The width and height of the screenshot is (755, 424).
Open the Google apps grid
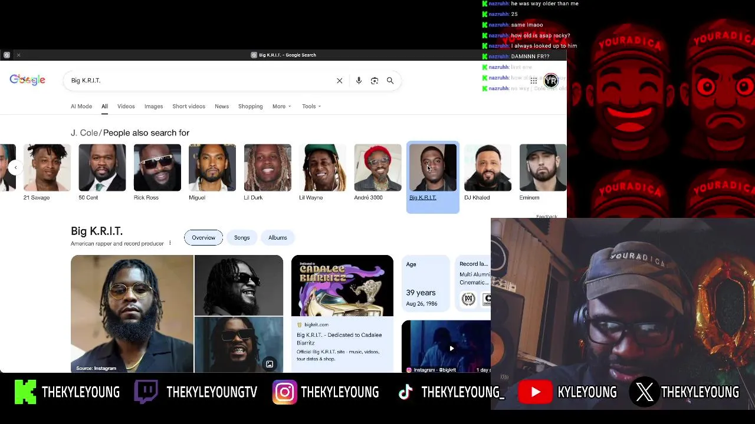[x=533, y=81]
